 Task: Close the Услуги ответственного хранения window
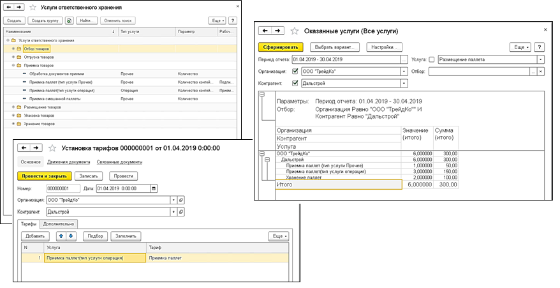(238, 6)
